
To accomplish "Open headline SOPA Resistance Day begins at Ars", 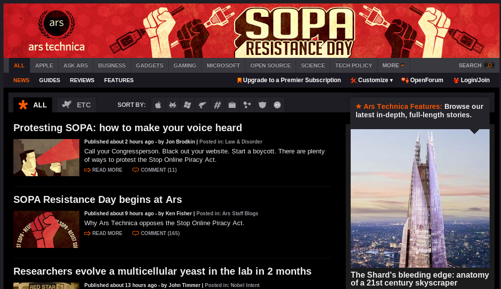I will click(x=98, y=199).
